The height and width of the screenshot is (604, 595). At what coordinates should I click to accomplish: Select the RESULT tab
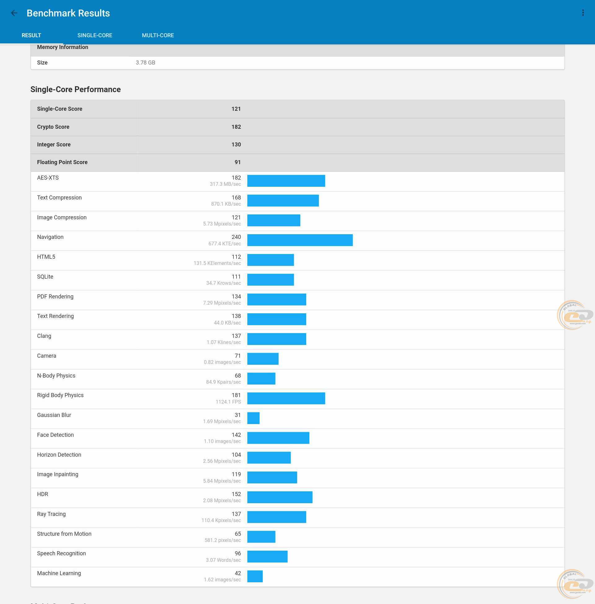pos(31,35)
